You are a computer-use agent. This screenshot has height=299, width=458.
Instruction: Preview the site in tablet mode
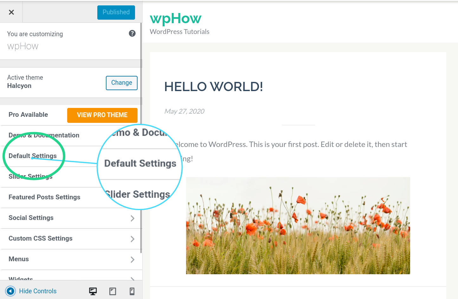113,290
